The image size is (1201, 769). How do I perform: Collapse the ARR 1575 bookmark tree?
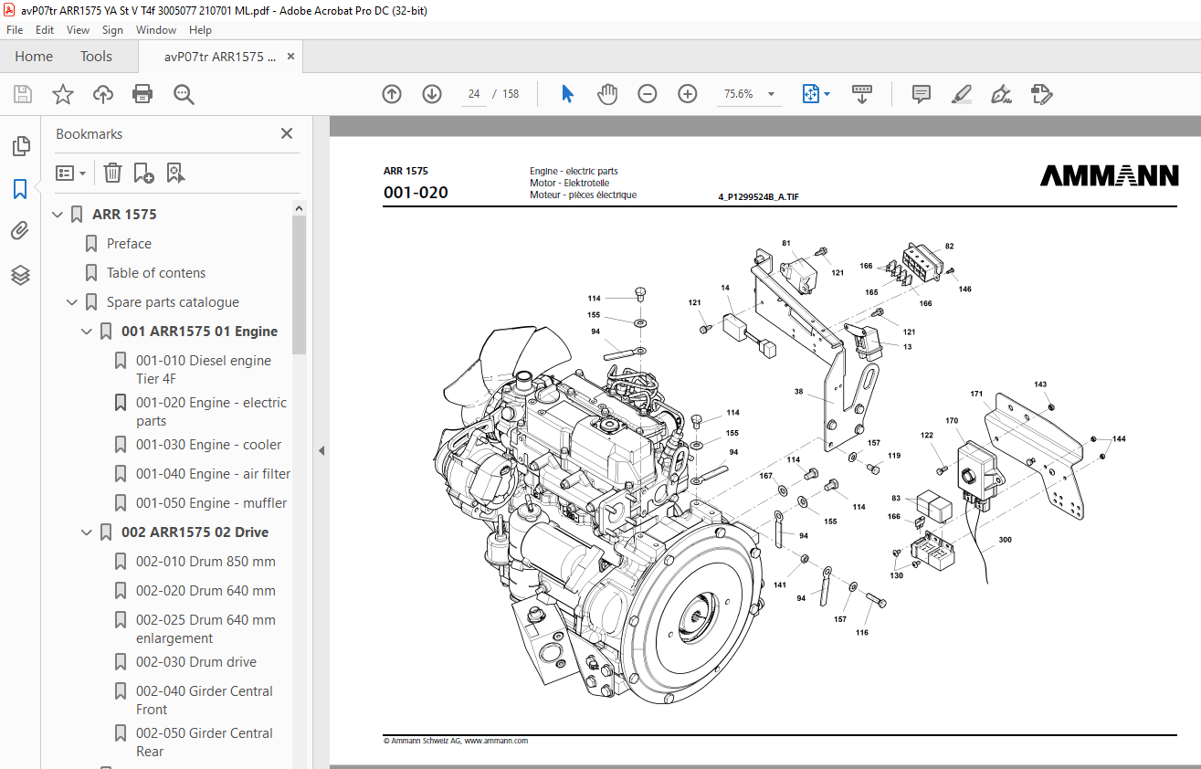tap(58, 215)
